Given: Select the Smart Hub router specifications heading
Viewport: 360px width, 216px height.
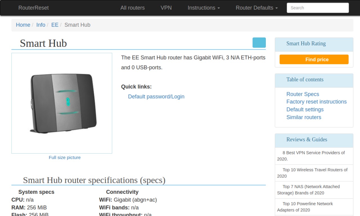Looking at the screenshot, I should pyautogui.click(x=94, y=180).
